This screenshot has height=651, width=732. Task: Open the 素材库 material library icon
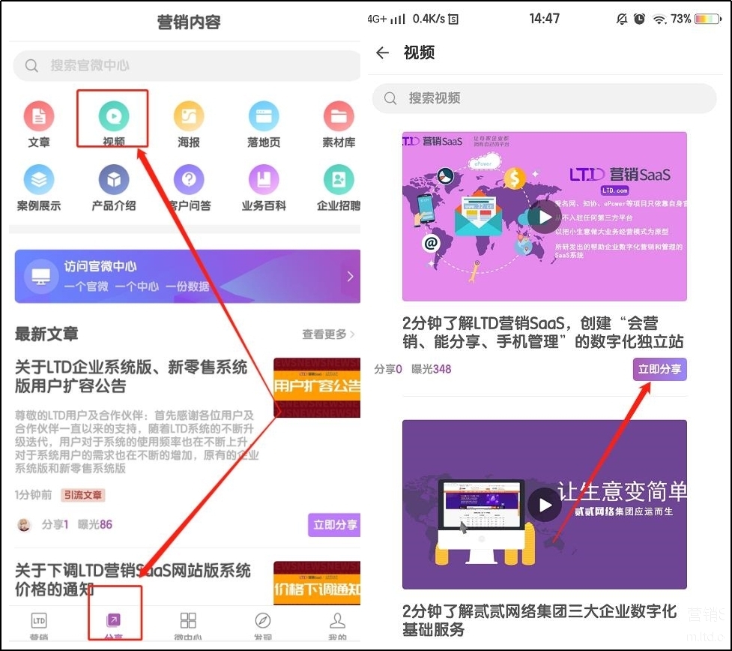(339, 117)
